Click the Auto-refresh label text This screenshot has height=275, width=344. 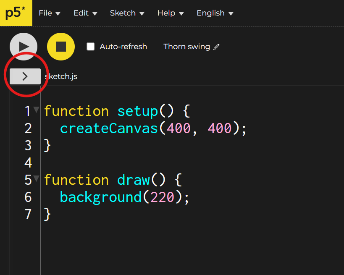(x=123, y=47)
